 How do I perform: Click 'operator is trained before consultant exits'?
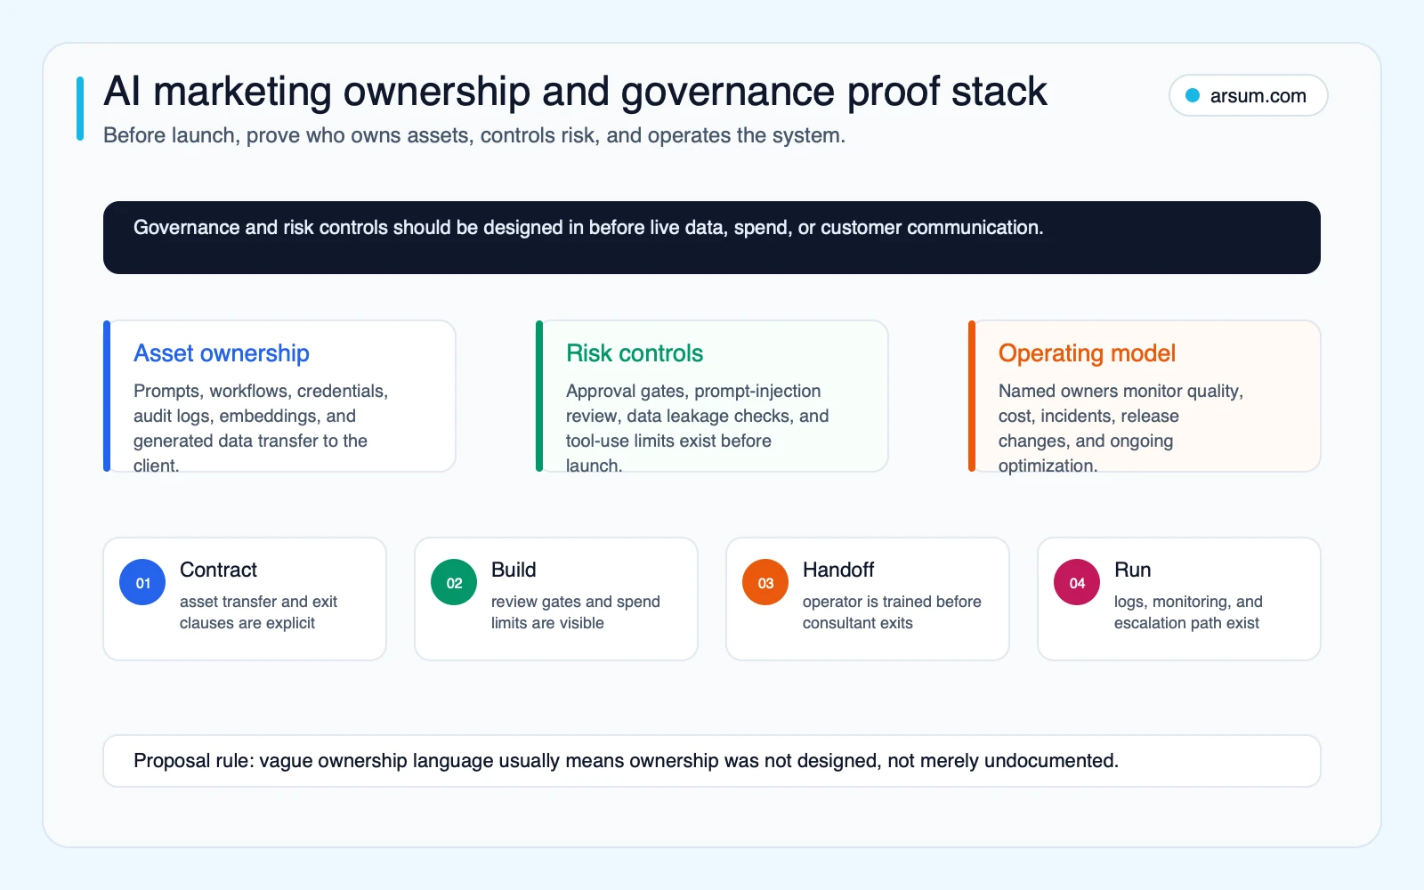[892, 612]
